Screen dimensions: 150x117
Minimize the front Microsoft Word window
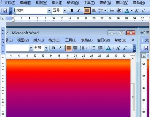pos(112,33)
